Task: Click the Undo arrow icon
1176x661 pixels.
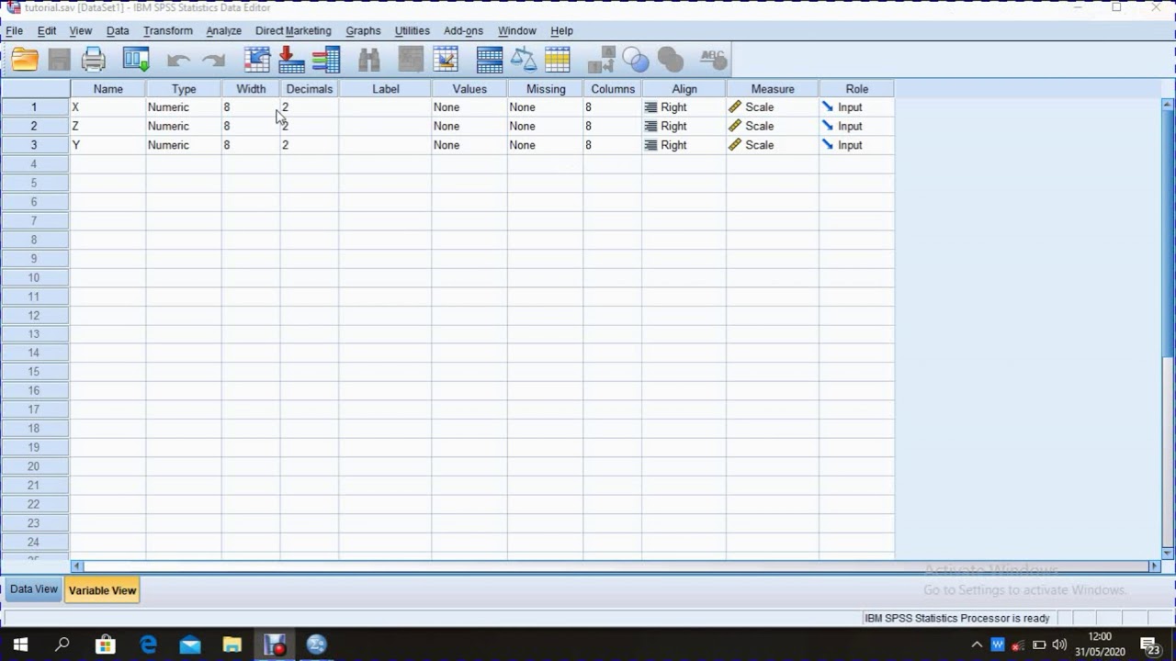Action: coord(178,61)
